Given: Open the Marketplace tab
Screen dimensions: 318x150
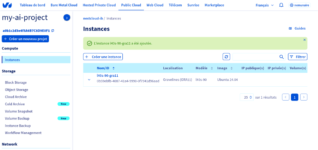Looking at the screenshot, I should point(214,5).
